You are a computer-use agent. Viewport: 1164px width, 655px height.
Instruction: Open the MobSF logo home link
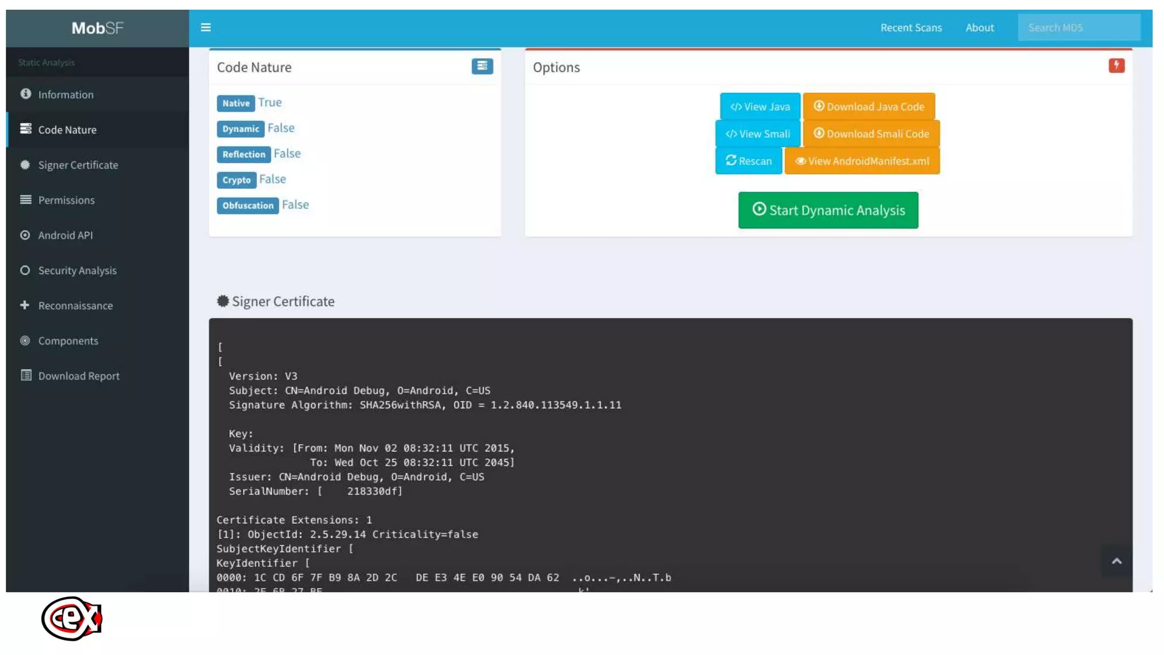(x=97, y=28)
